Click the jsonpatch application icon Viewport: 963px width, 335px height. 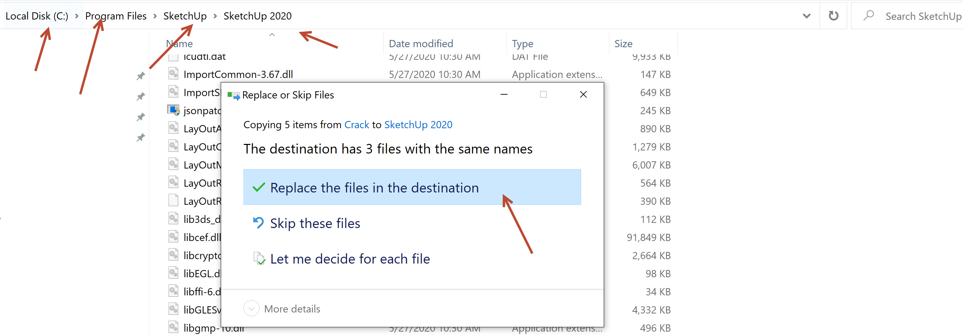pyautogui.click(x=173, y=110)
